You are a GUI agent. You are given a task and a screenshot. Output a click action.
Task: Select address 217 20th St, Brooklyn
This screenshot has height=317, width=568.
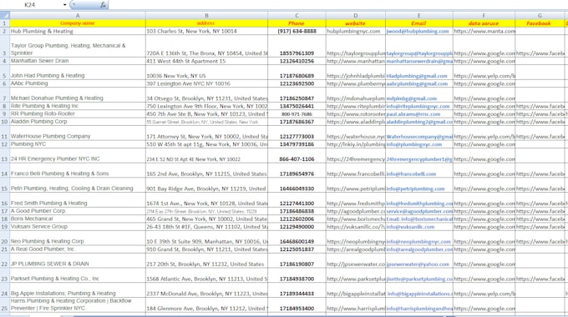[x=206, y=260]
